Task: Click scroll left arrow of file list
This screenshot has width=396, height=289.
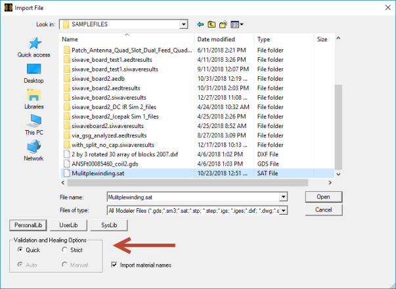Action: tap(63, 183)
